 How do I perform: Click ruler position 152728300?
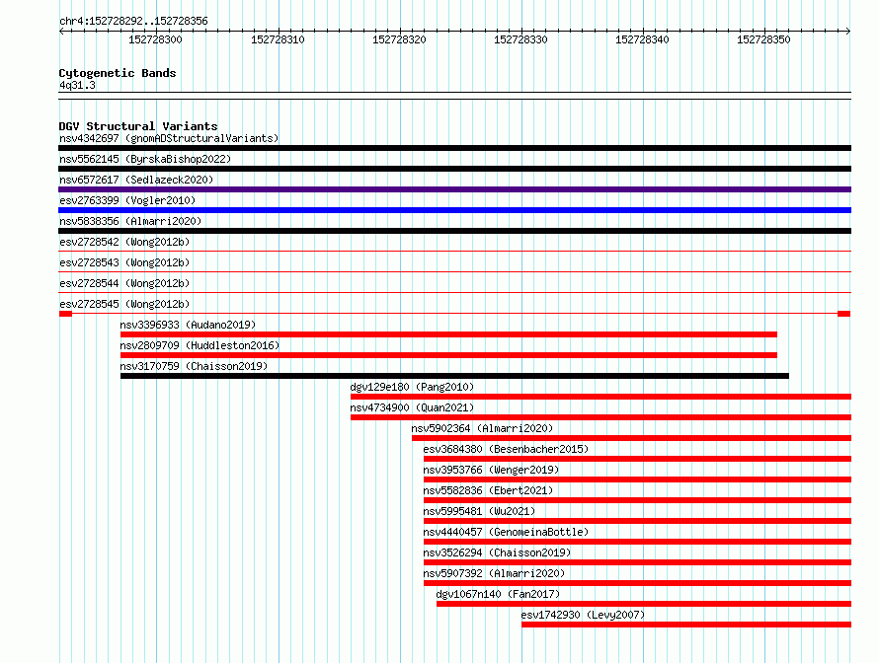[x=155, y=39]
